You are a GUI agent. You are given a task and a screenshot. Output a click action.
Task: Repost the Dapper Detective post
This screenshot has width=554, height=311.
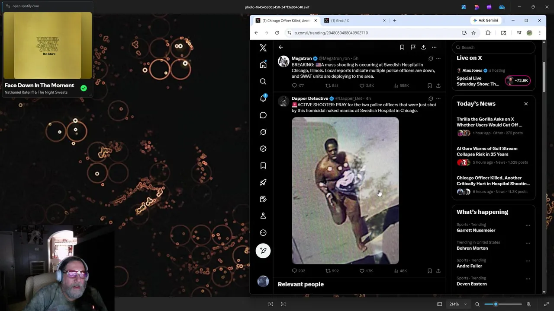tap(328, 271)
